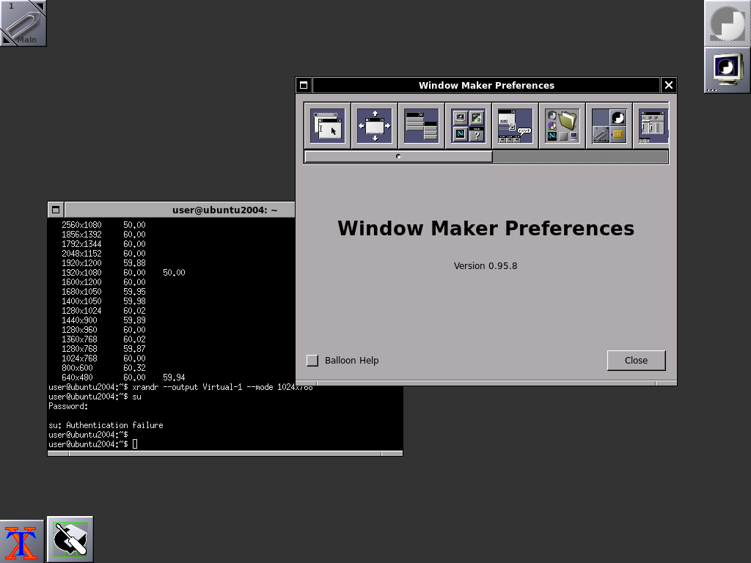Open the Ergonomic preferences section

tap(516, 126)
